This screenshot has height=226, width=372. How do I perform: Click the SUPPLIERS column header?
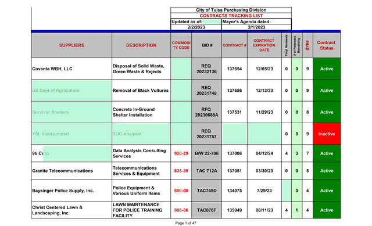[71, 45]
